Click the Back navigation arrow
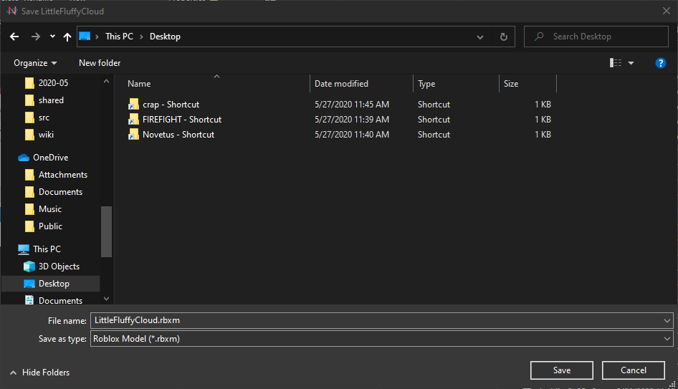The height and width of the screenshot is (389, 678). tap(15, 37)
